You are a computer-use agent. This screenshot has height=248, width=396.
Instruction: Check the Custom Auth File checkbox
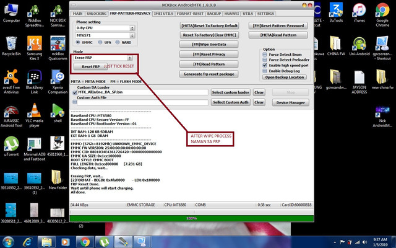pyautogui.click(x=75, y=102)
